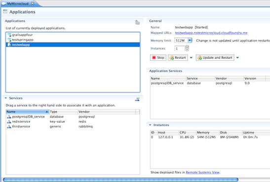Click the MyMicrocloud tab cloud icon
Screen dimensions: 270x182
[3, 3]
